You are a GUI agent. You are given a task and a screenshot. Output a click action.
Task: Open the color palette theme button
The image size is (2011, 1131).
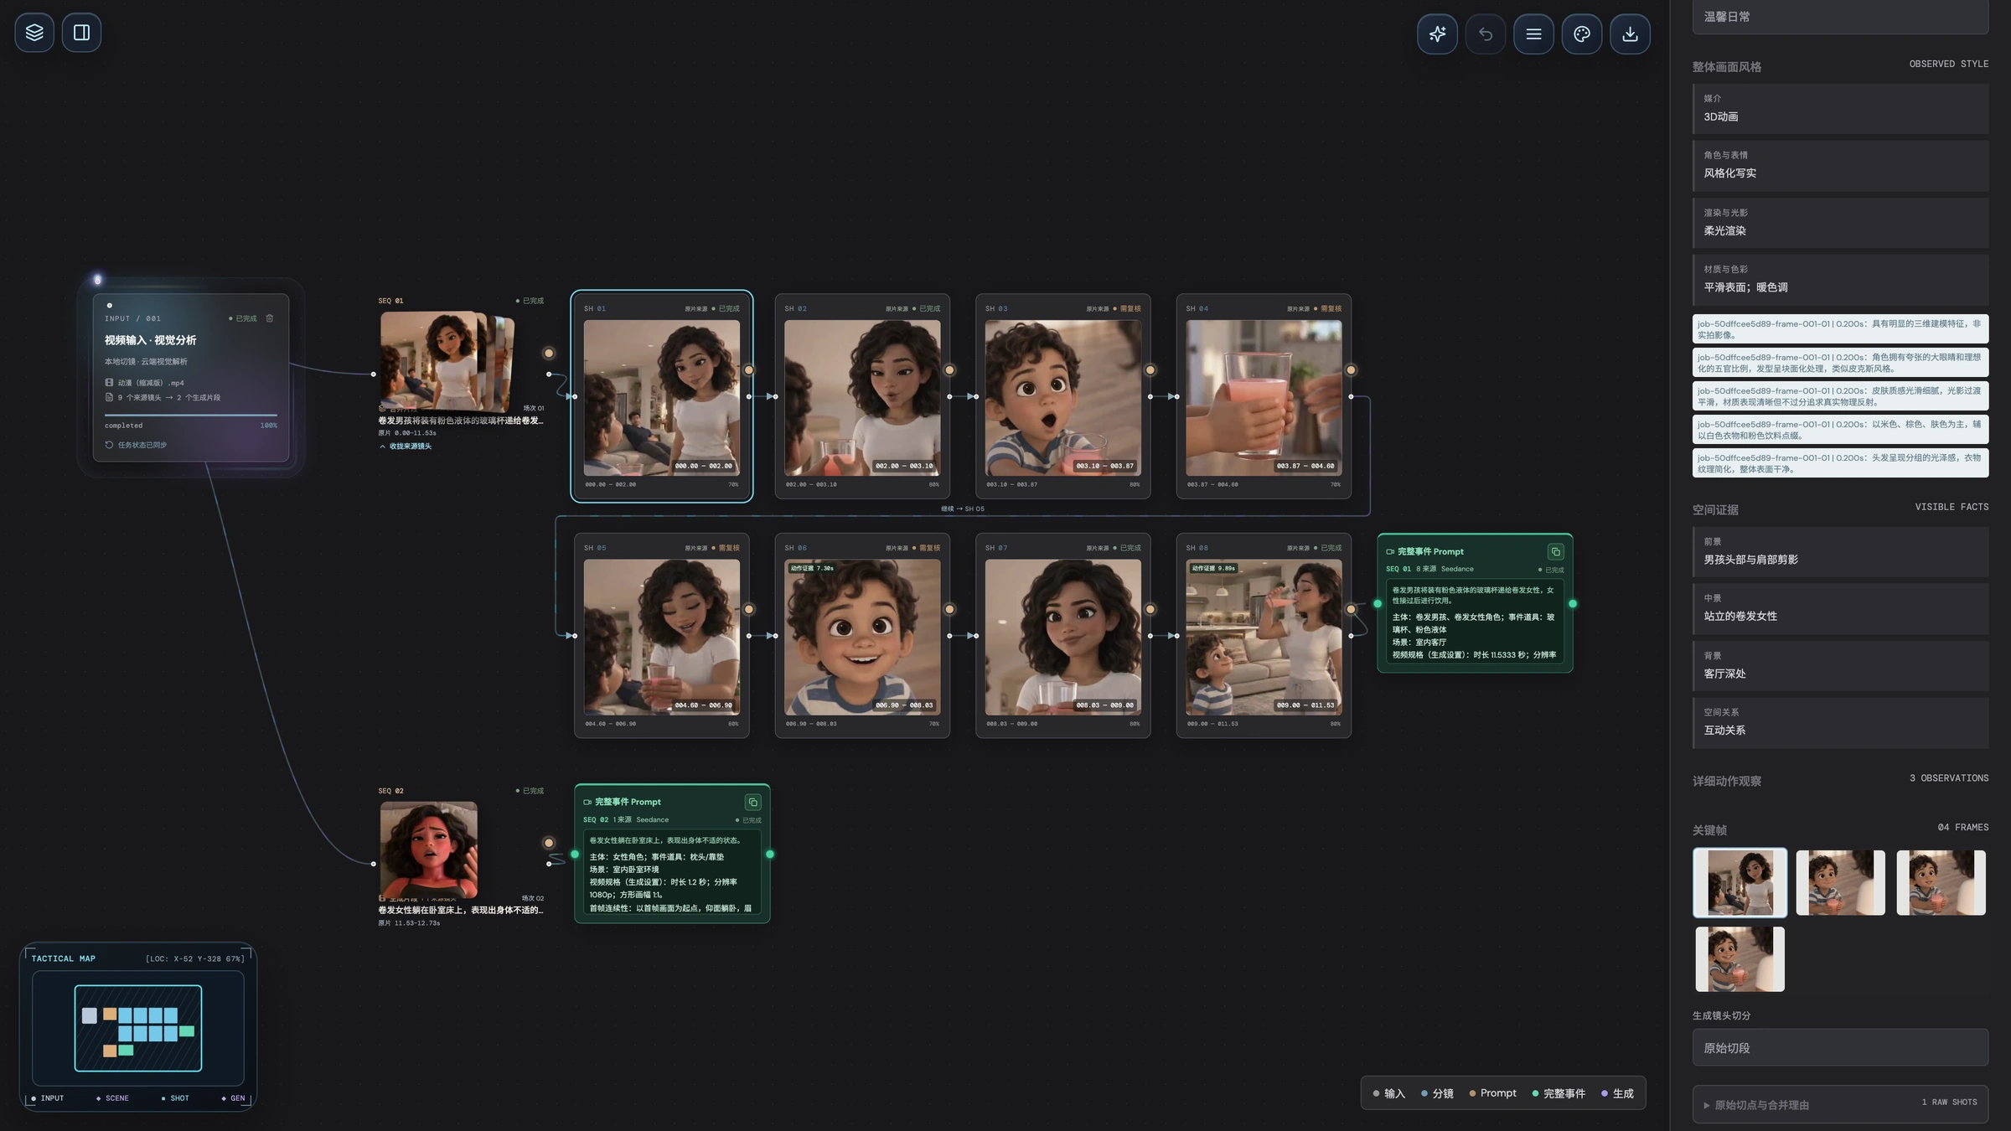[x=1582, y=34]
